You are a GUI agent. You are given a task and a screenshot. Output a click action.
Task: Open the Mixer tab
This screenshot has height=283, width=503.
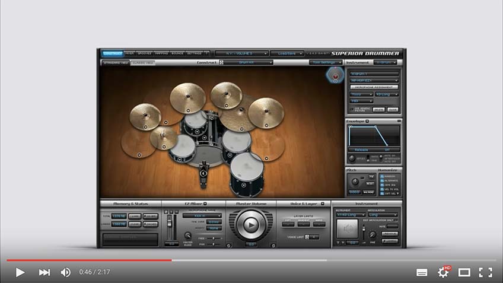coord(129,53)
